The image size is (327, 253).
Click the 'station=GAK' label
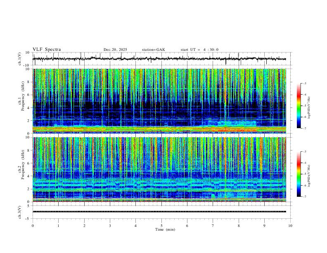click(x=153, y=50)
